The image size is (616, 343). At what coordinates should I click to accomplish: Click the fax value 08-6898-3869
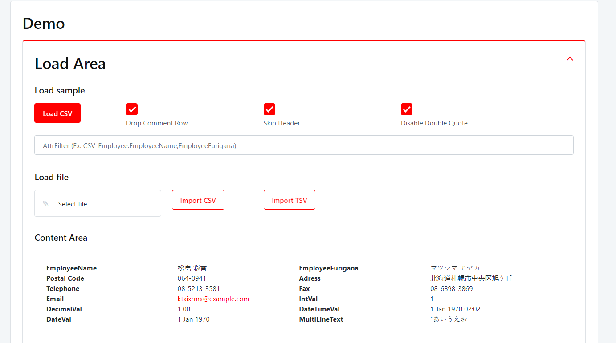451,289
